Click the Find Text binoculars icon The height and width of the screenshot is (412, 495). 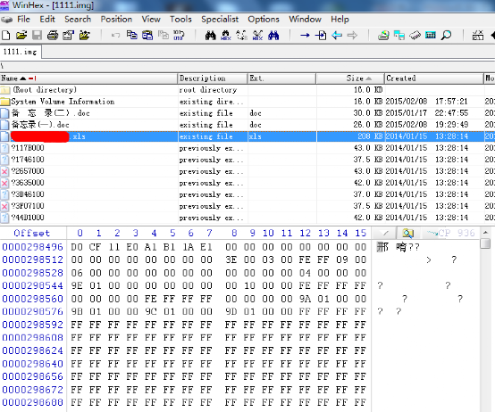pyautogui.click(x=210, y=35)
